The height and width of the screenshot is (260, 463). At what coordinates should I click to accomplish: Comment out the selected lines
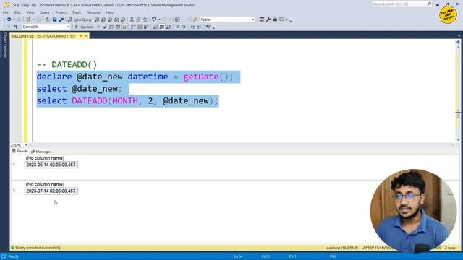(177, 27)
